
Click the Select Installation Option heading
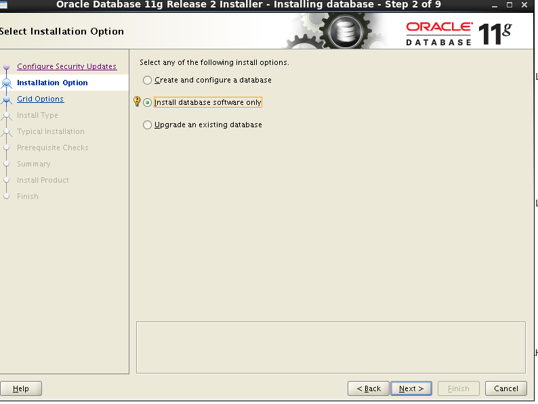click(62, 32)
